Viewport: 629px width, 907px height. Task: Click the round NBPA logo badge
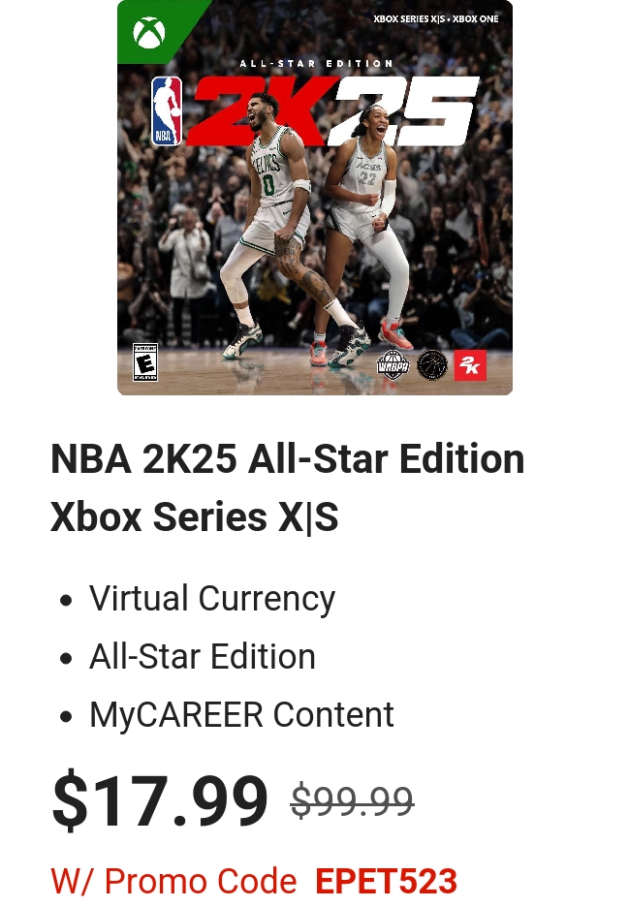coord(431,365)
